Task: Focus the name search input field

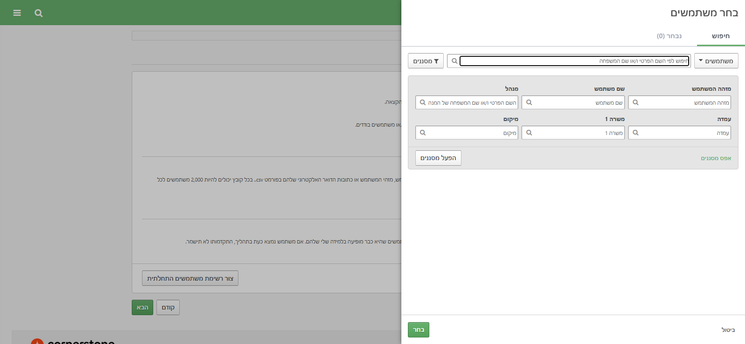Action: pyautogui.click(x=574, y=61)
